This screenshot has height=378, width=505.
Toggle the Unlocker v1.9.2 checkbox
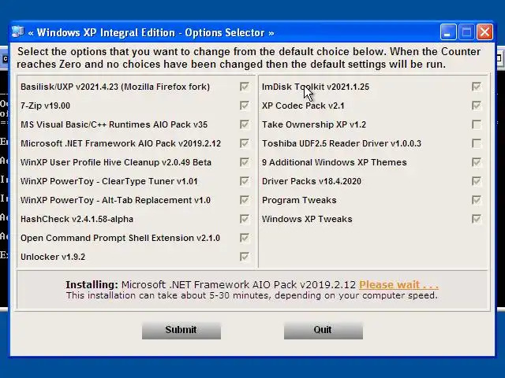point(244,257)
